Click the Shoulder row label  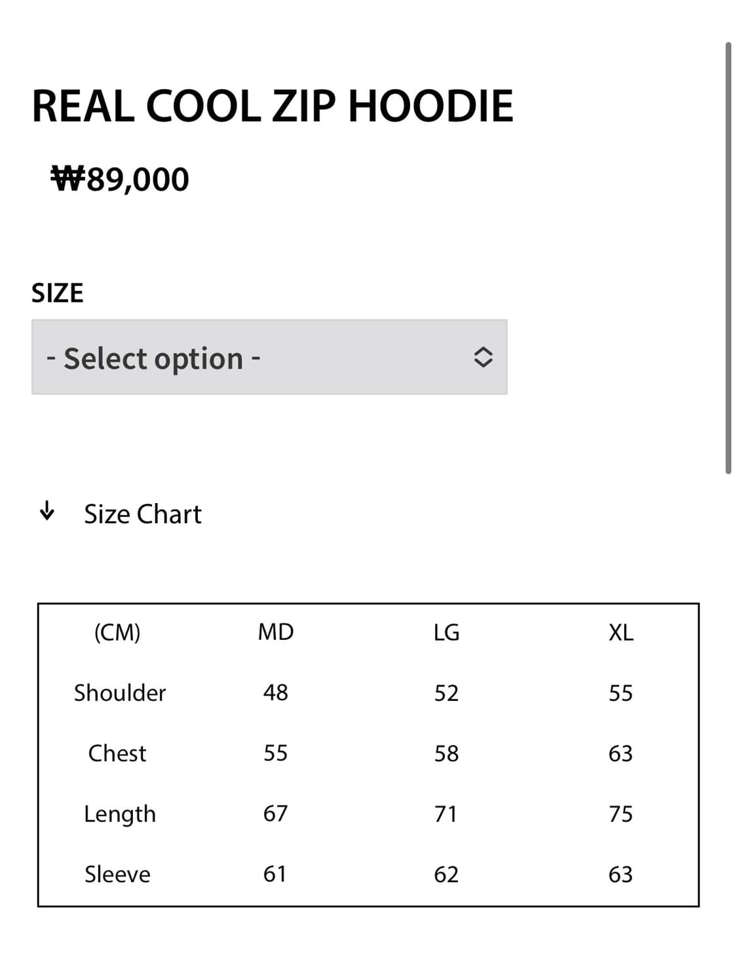tap(120, 693)
